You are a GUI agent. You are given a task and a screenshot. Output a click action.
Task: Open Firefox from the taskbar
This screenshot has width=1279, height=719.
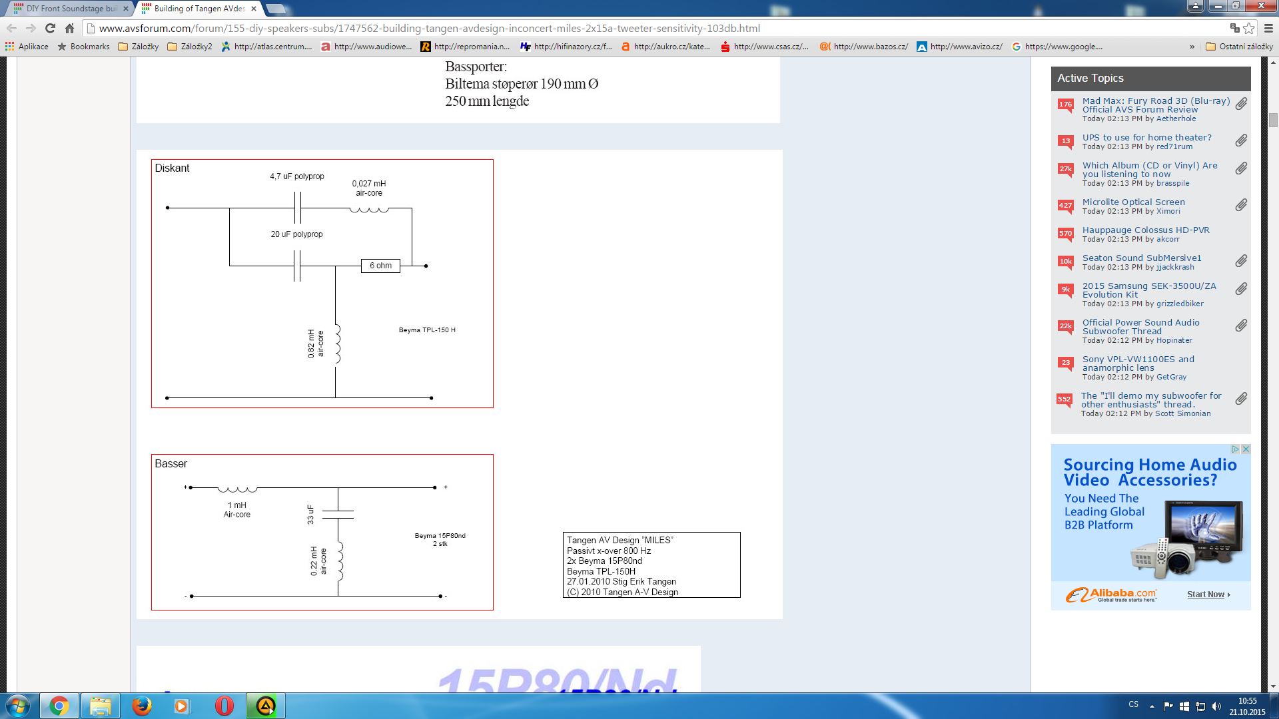141,705
